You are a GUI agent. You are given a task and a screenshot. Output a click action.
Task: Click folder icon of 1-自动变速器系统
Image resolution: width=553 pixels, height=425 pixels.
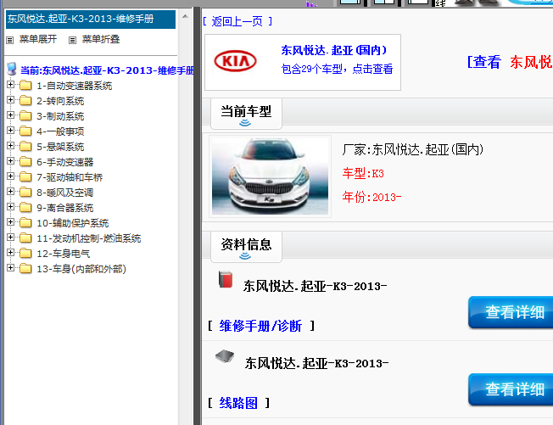(x=25, y=86)
